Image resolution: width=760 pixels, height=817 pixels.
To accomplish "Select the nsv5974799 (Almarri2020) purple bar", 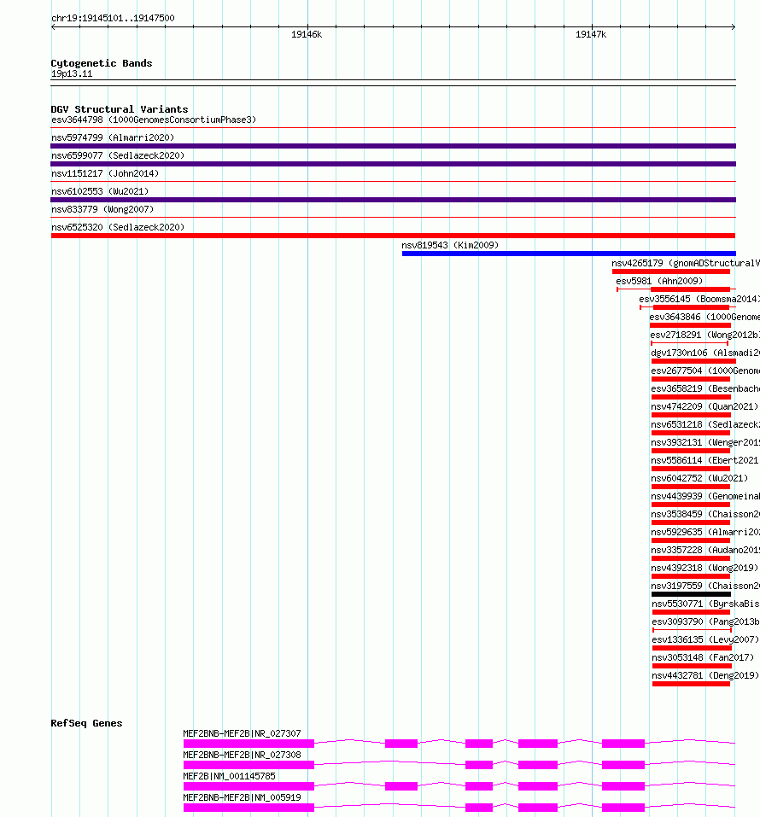I will point(393,146).
